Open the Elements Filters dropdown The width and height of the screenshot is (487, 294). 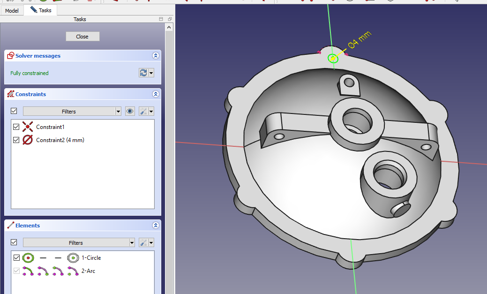pos(79,242)
